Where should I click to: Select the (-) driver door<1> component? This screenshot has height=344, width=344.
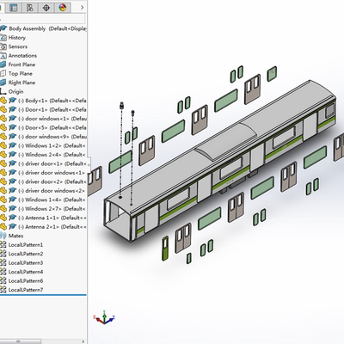(52, 163)
